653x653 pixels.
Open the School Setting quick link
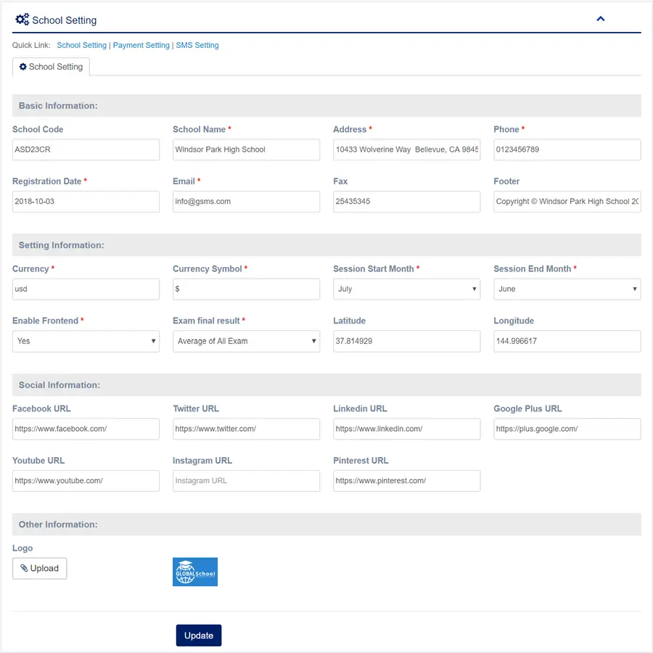[81, 45]
